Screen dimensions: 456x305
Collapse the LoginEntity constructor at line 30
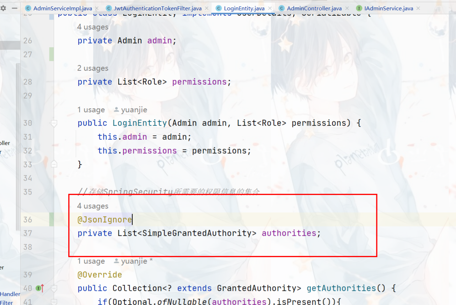coord(54,123)
